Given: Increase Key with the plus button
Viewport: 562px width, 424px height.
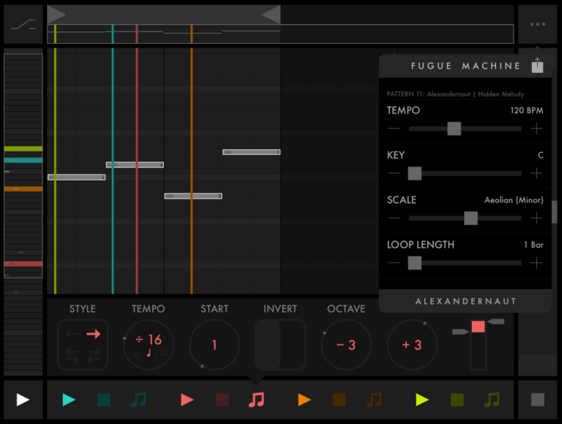Looking at the screenshot, I should [x=536, y=173].
